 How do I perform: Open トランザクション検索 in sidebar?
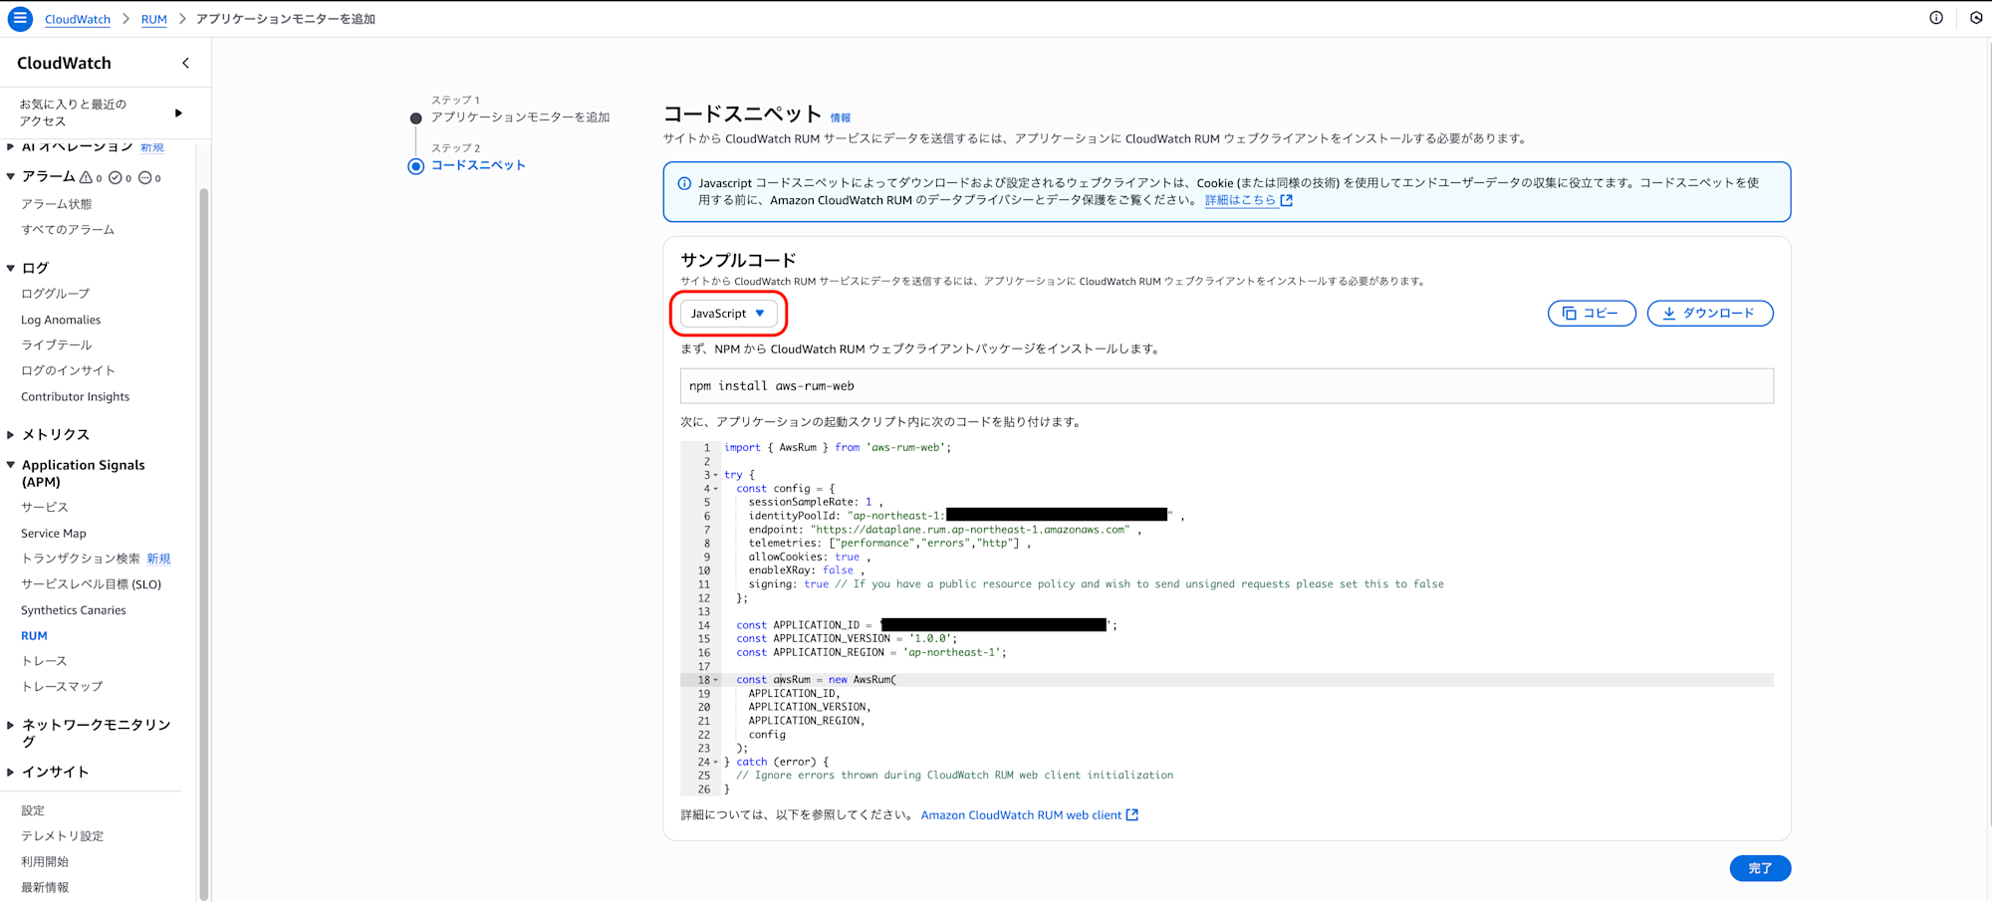(x=81, y=559)
